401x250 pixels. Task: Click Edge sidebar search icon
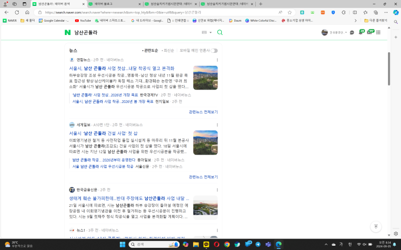tap(396, 22)
